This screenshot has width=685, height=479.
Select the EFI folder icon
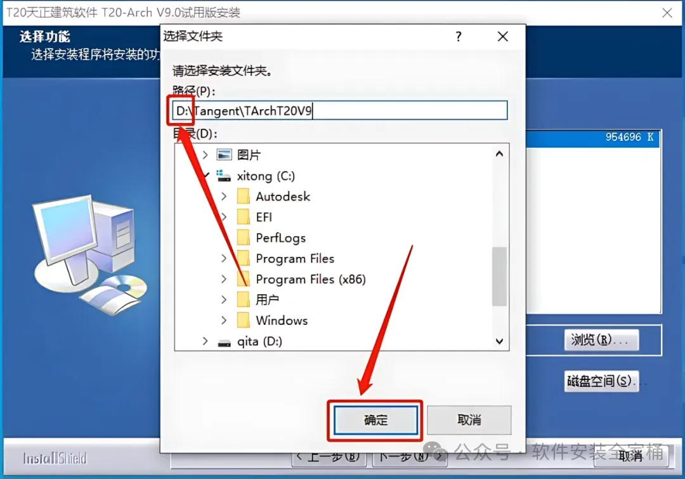244,217
